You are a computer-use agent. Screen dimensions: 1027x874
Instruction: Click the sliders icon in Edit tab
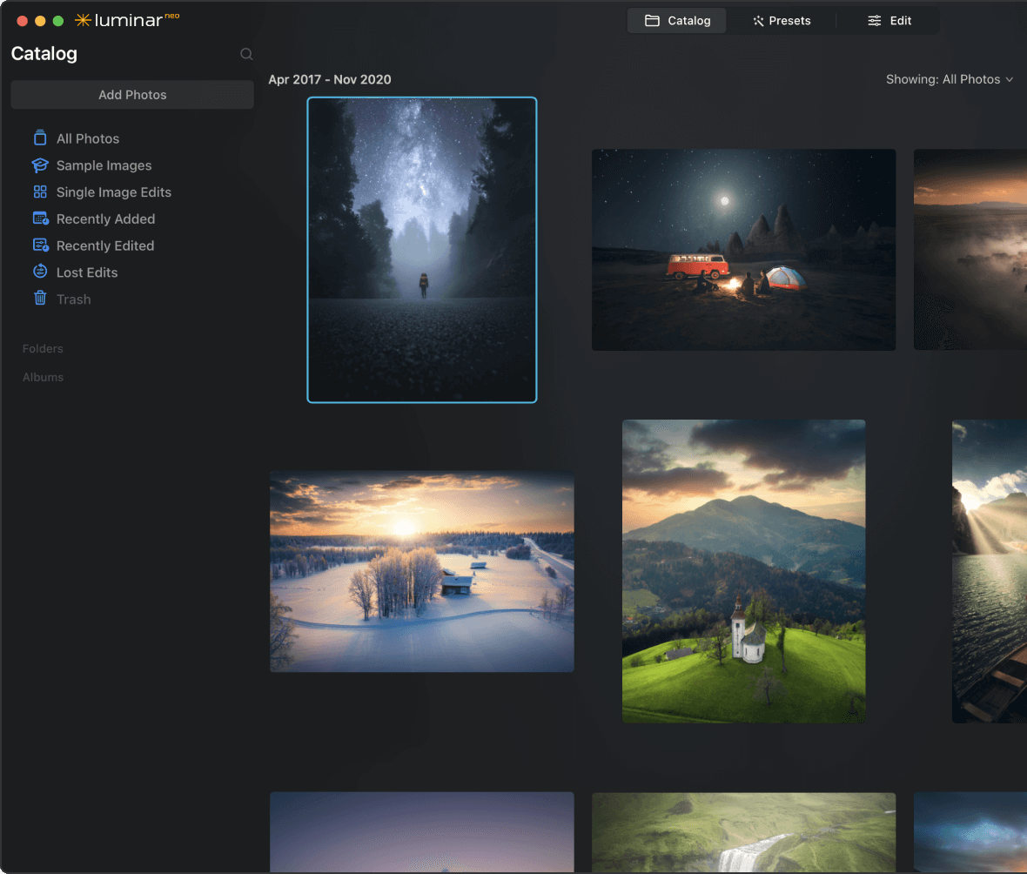click(x=875, y=21)
